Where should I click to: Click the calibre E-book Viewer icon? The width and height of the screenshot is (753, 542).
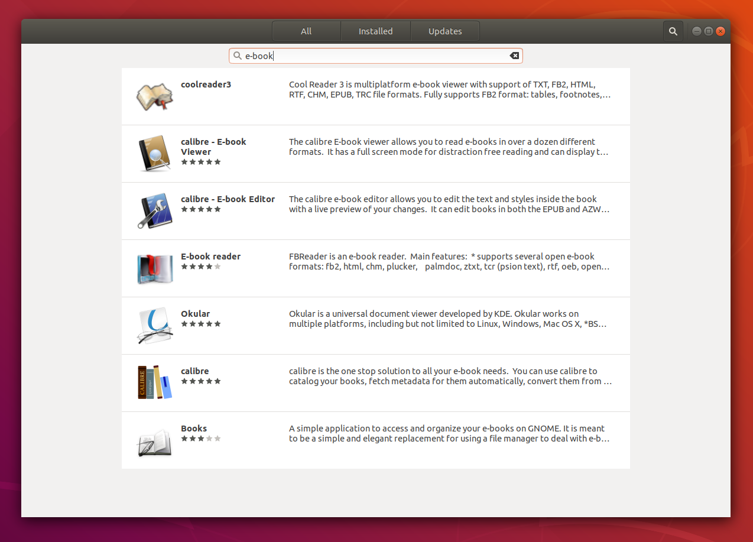154,154
